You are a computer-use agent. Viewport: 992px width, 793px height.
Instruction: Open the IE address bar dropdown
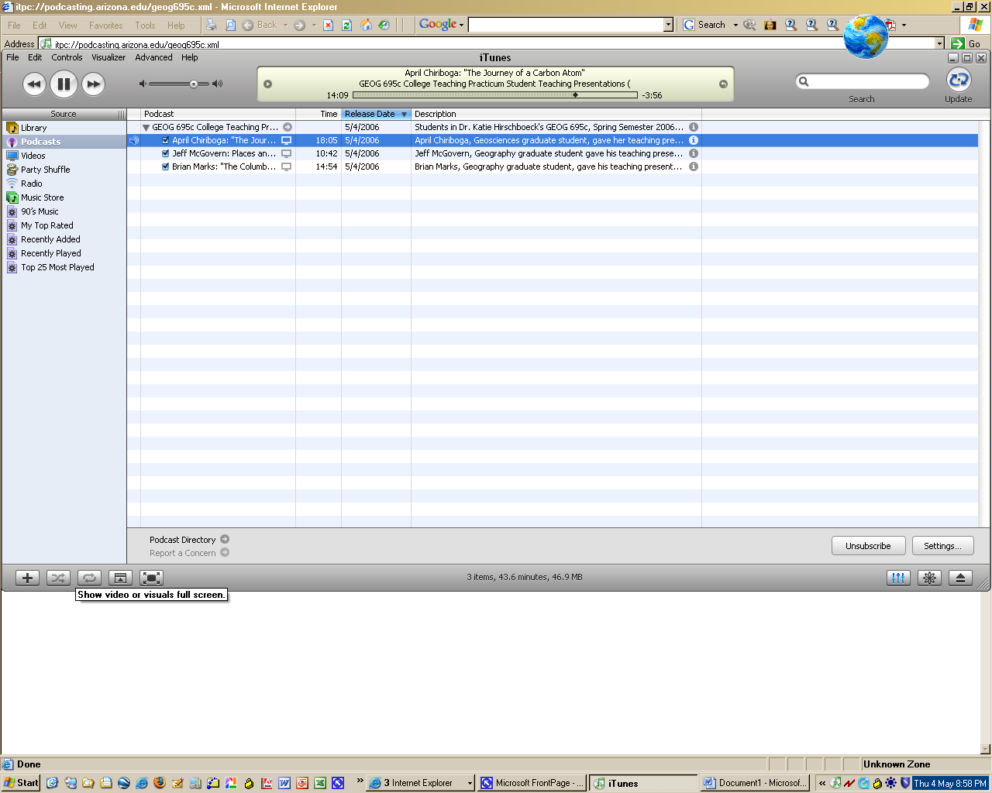(939, 44)
